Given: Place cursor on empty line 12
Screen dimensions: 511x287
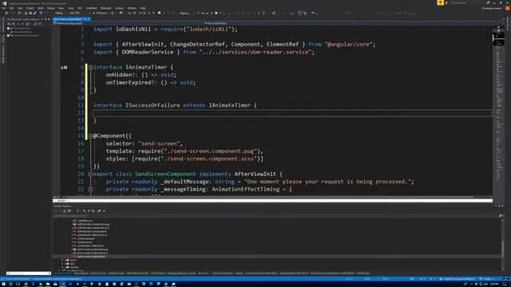Looking at the screenshot, I should (x=292, y=113).
